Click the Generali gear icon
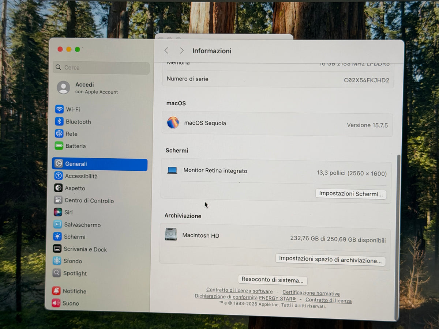 click(x=59, y=164)
